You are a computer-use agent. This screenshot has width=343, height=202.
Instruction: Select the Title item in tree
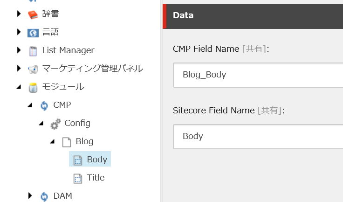pos(96,177)
